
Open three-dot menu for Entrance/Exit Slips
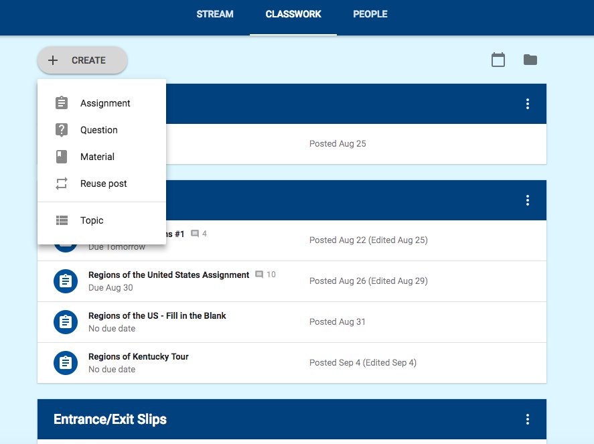coord(527,419)
